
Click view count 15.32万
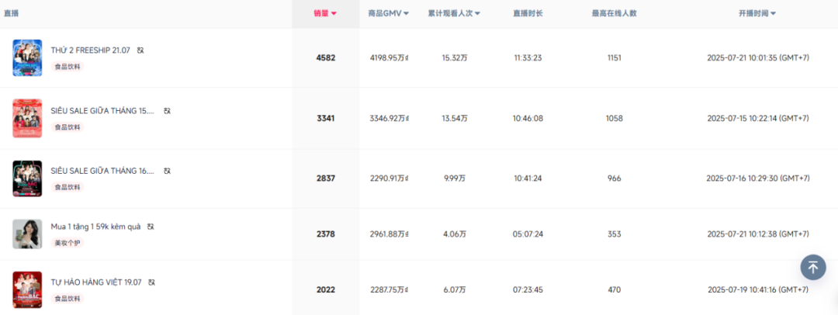454,57
